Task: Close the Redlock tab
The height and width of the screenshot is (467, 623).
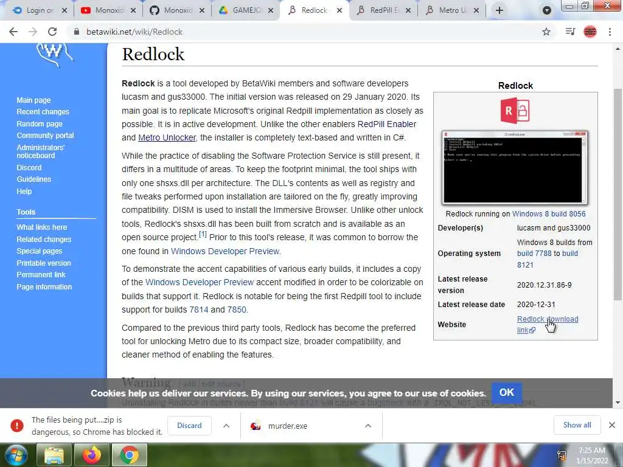Action: [x=339, y=10]
